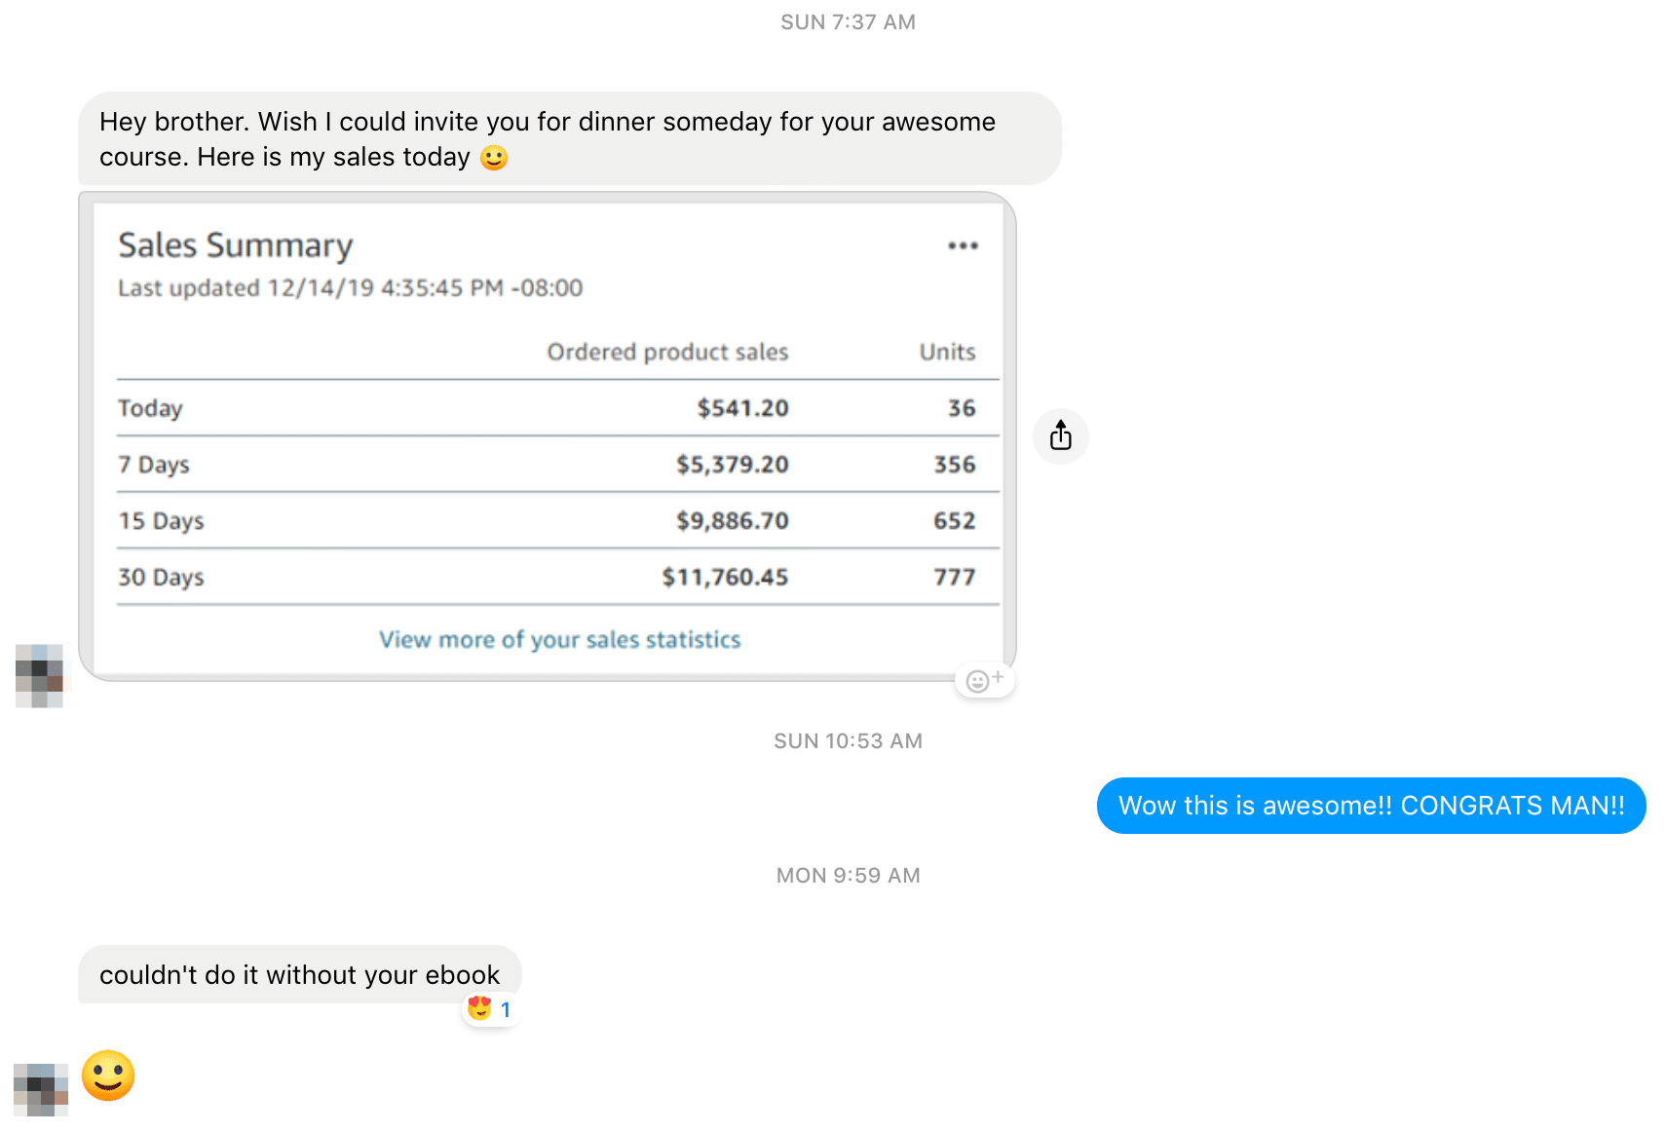Click the heart-eyes reaction emoji on the ebook message
Screen dimensions: 1666x1132
point(479,1008)
